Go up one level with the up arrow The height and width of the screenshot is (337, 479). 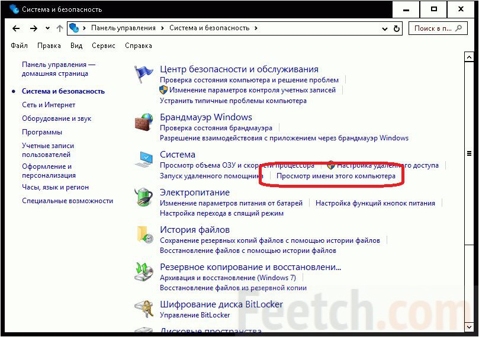(x=60, y=28)
